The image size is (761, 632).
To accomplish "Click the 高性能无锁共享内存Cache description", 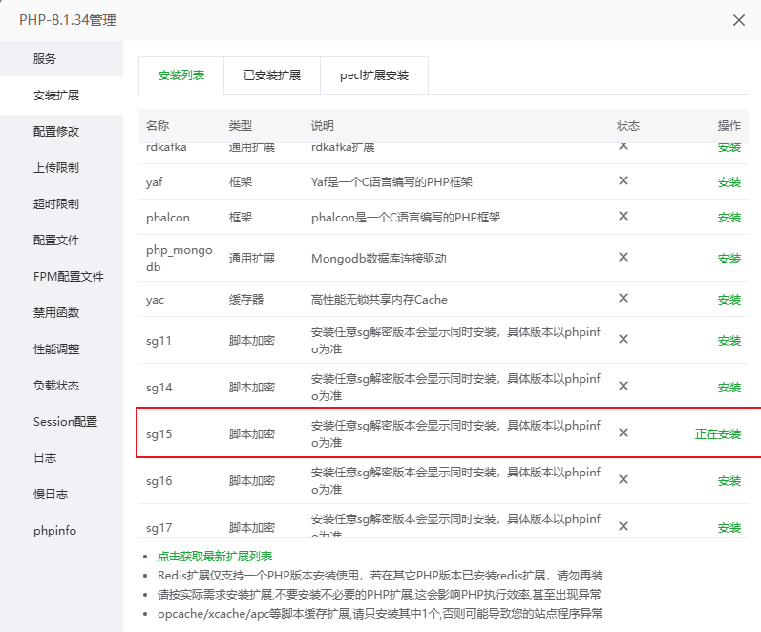I will click(379, 300).
